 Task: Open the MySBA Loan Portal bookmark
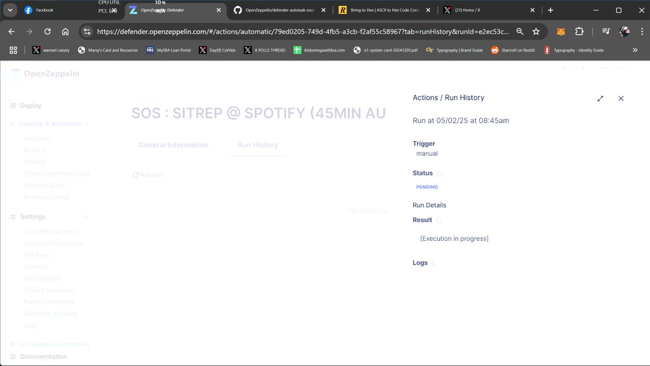[168, 50]
